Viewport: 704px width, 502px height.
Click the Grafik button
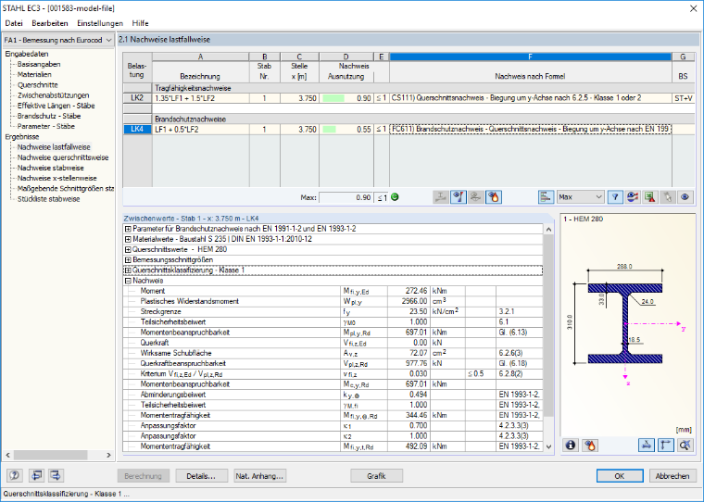[x=376, y=476]
